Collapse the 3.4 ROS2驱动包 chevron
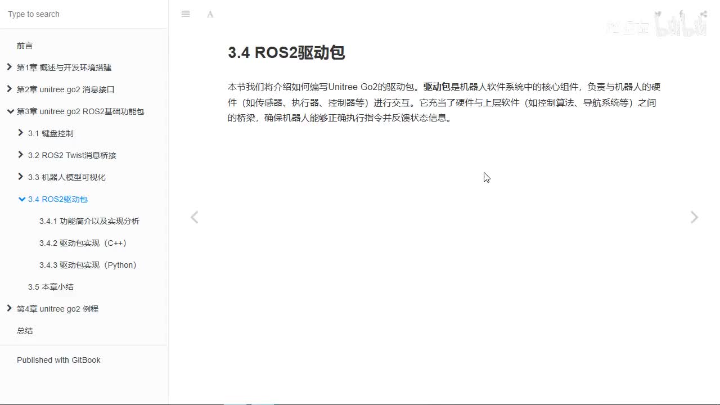 [x=22, y=199]
